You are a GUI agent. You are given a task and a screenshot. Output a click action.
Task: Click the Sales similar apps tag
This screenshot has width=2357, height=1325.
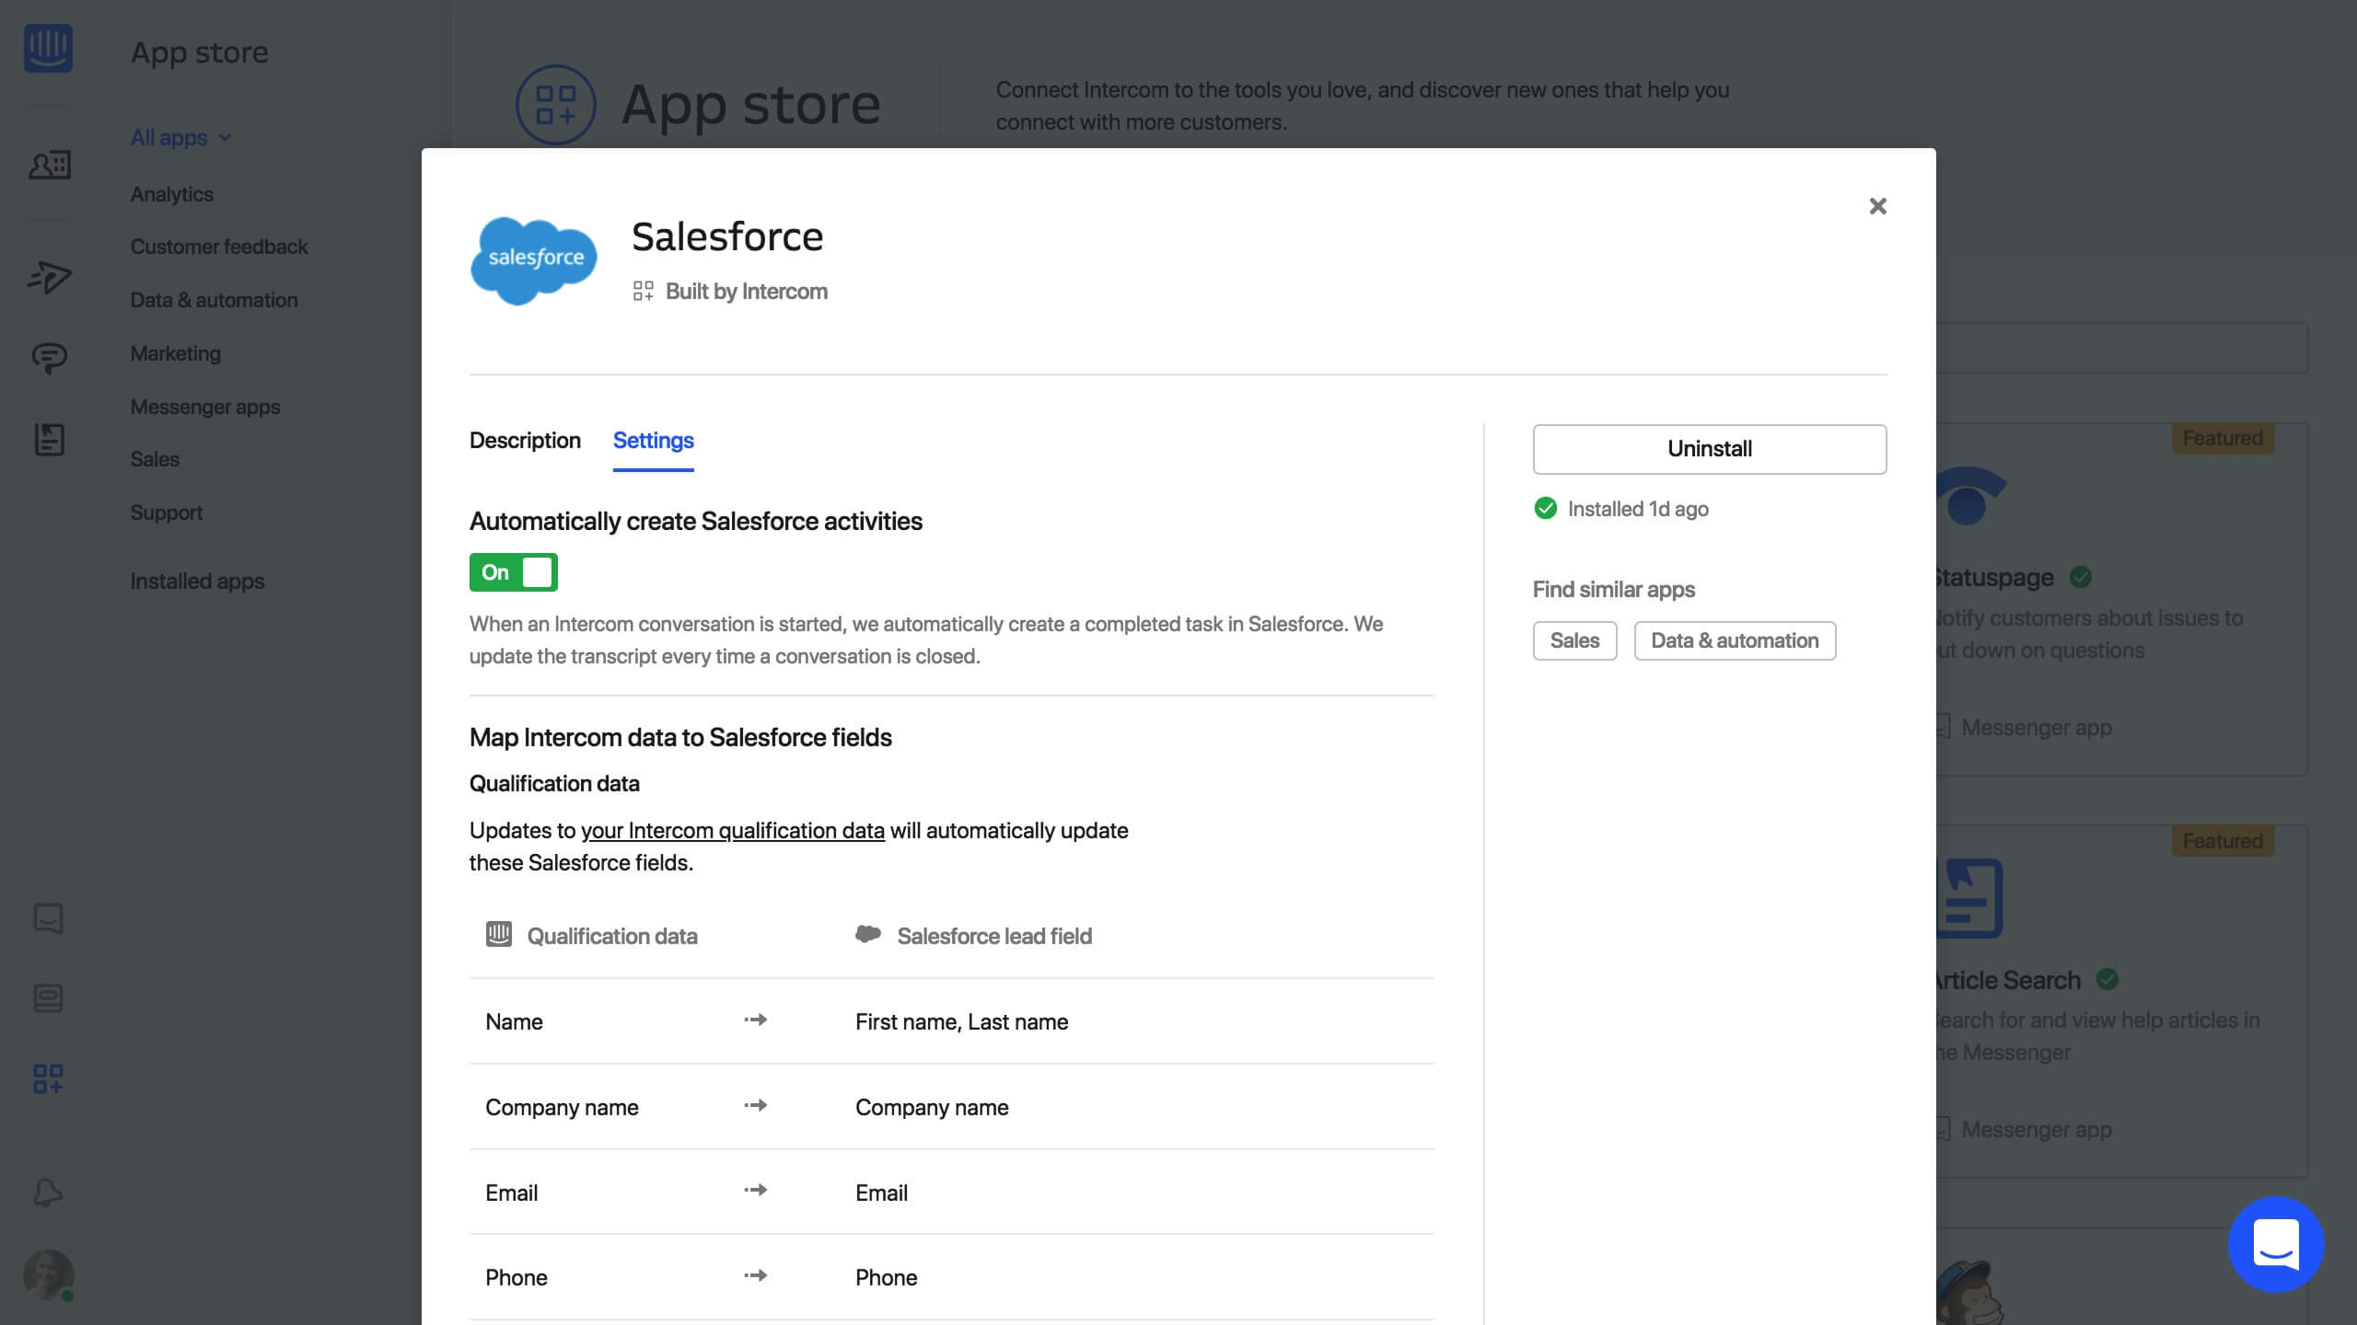point(1573,640)
